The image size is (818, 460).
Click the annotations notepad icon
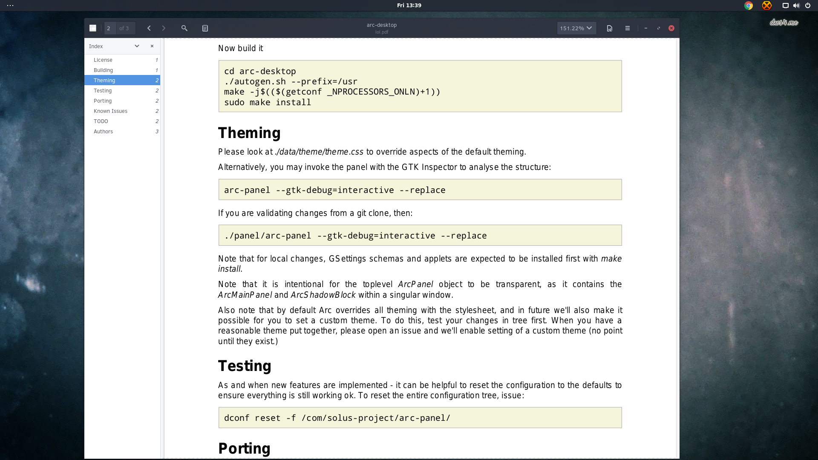[205, 28]
